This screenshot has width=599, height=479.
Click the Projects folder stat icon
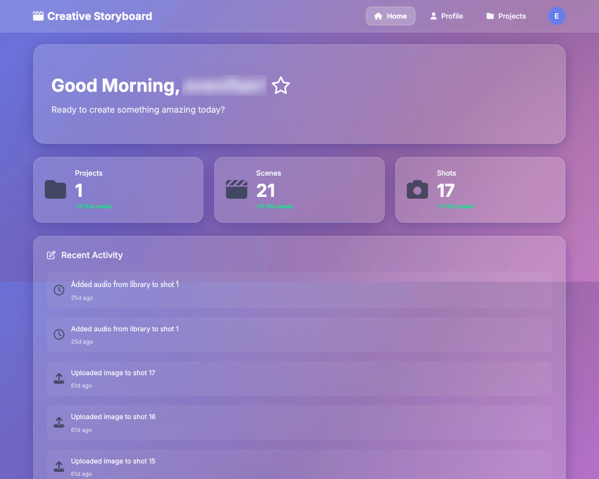pos(55,190)
